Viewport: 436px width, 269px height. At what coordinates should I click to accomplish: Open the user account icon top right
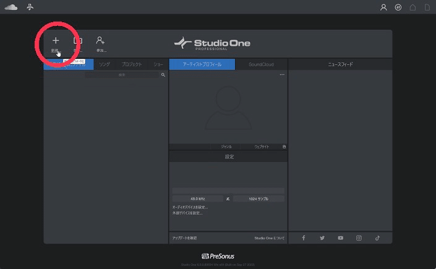[x=383, y=7]
